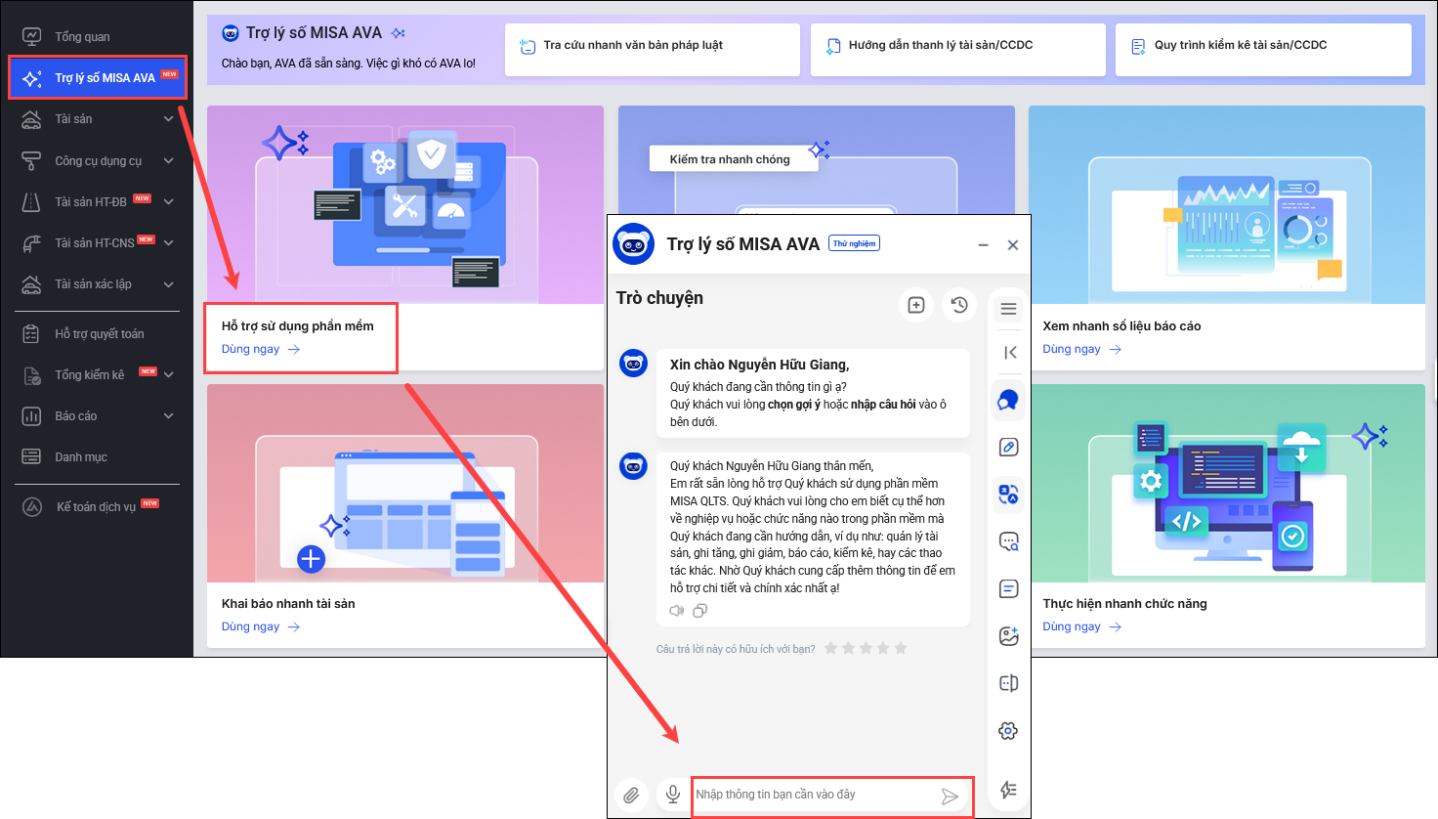Open AVA settings gear icon

coord(1009,731)
